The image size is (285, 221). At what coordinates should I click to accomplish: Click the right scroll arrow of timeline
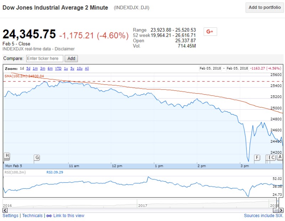[x=281, y=210]
